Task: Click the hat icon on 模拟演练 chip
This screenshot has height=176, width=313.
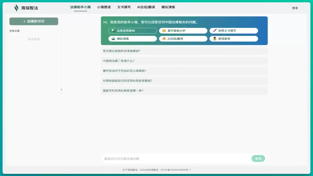Action: (x=114, y=39)
